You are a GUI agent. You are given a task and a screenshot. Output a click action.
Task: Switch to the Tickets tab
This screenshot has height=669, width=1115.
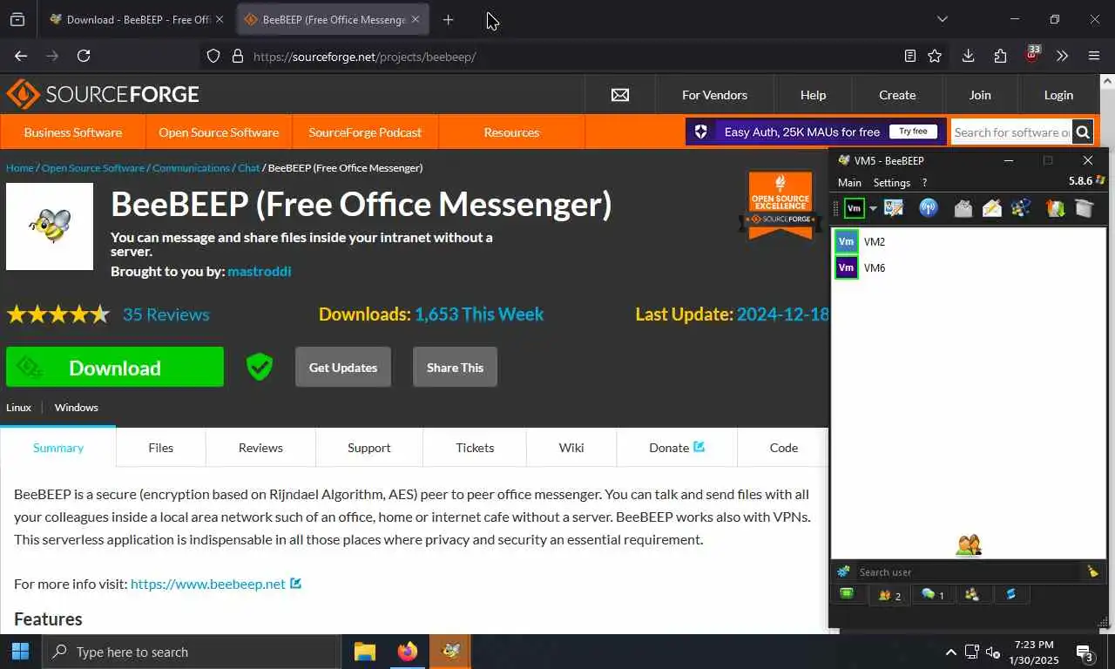(x=475, y=448)
